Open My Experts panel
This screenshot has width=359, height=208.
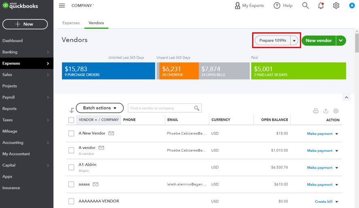point(249,6)
